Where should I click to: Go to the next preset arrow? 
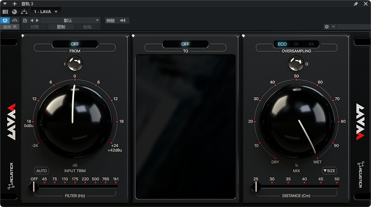(x=37, y=21)
